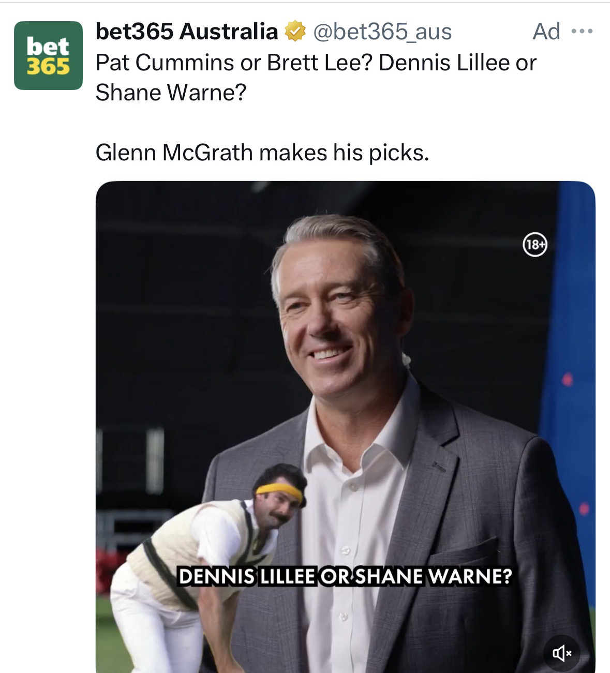
Task: Click "Pat Cummins or Brett Lee?" post text
Action: point(234,63)
